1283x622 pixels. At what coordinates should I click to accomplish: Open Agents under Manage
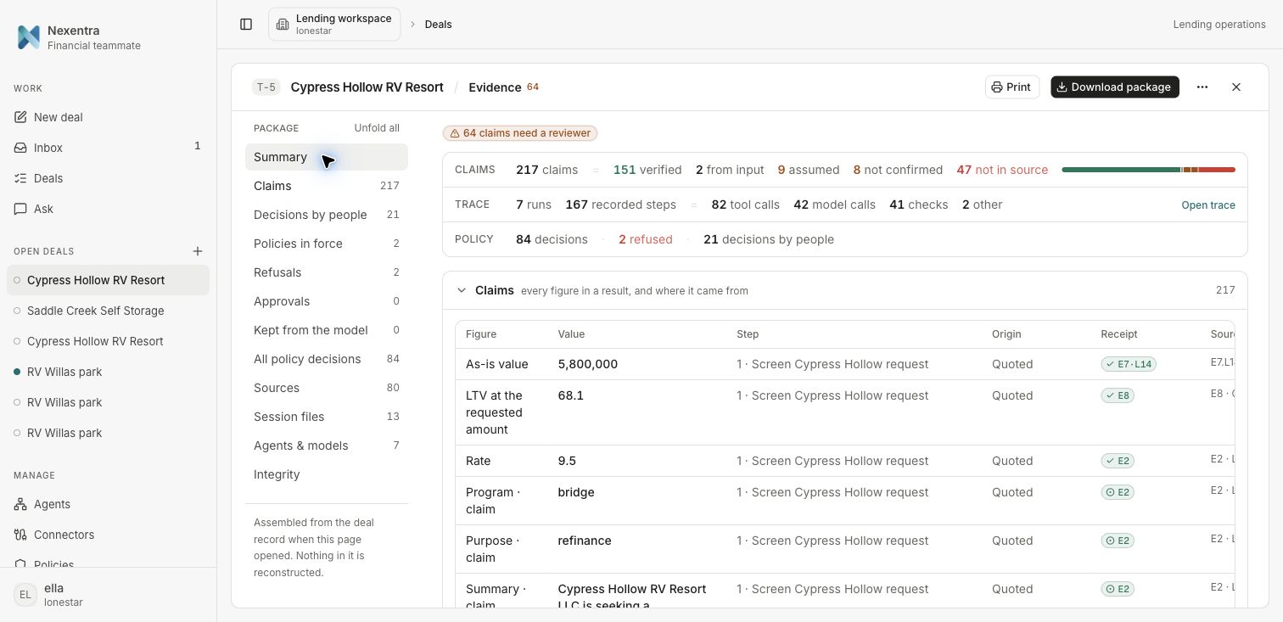click(108, 504)
